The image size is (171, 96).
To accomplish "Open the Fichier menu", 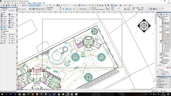I will pos(4,3).
